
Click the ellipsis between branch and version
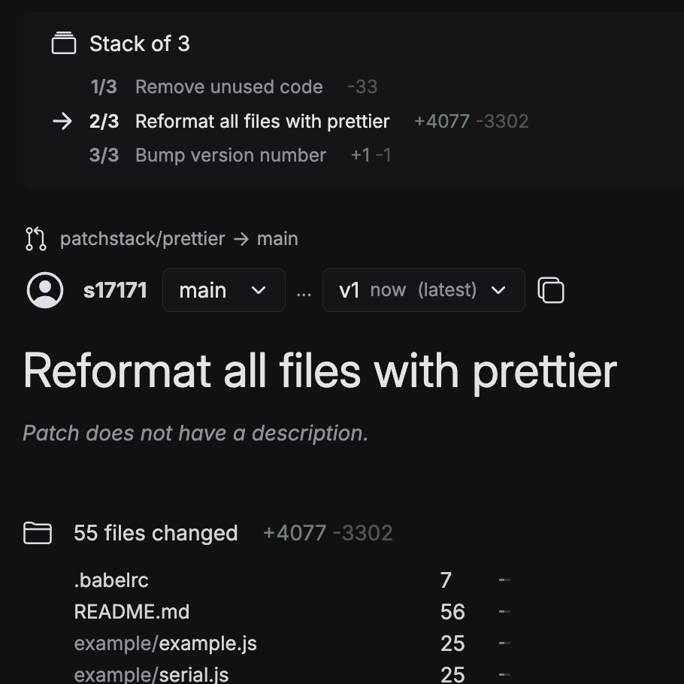pyautogui.click(x=304, y=292)
